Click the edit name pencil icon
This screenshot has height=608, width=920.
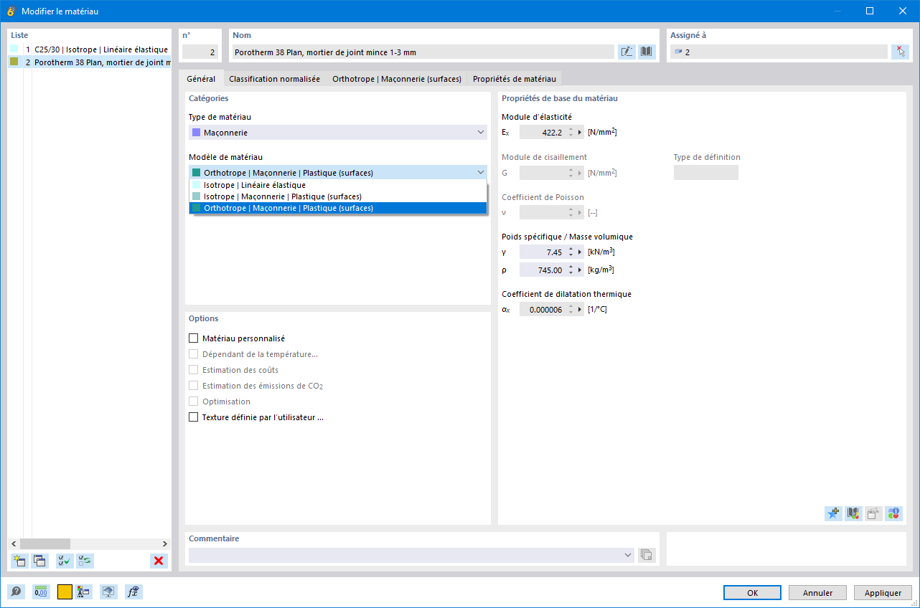pos(626,52)
